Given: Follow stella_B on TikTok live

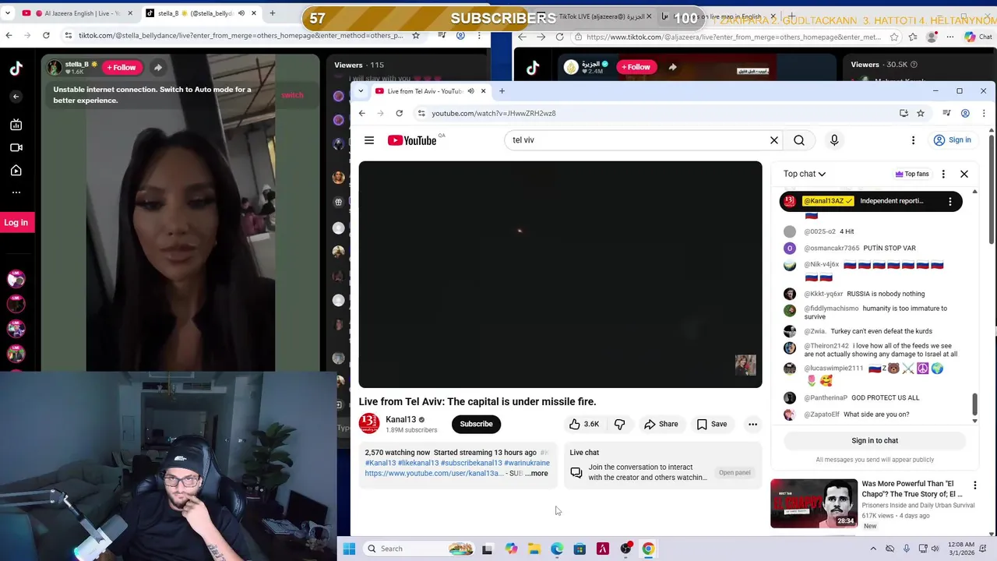Looking at the screenshot, I should [122, 67].
